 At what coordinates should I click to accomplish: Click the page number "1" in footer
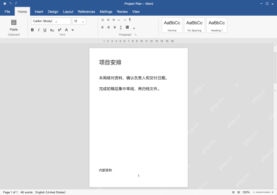(x=138, y=176)
